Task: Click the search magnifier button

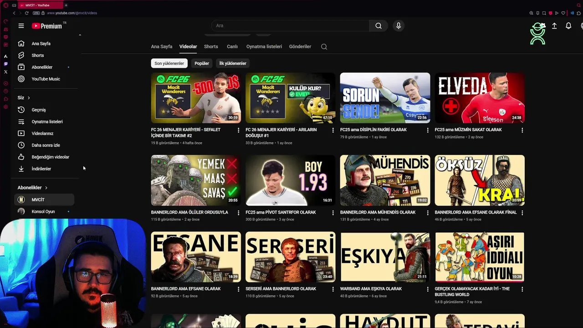Action: click(378, 26)
